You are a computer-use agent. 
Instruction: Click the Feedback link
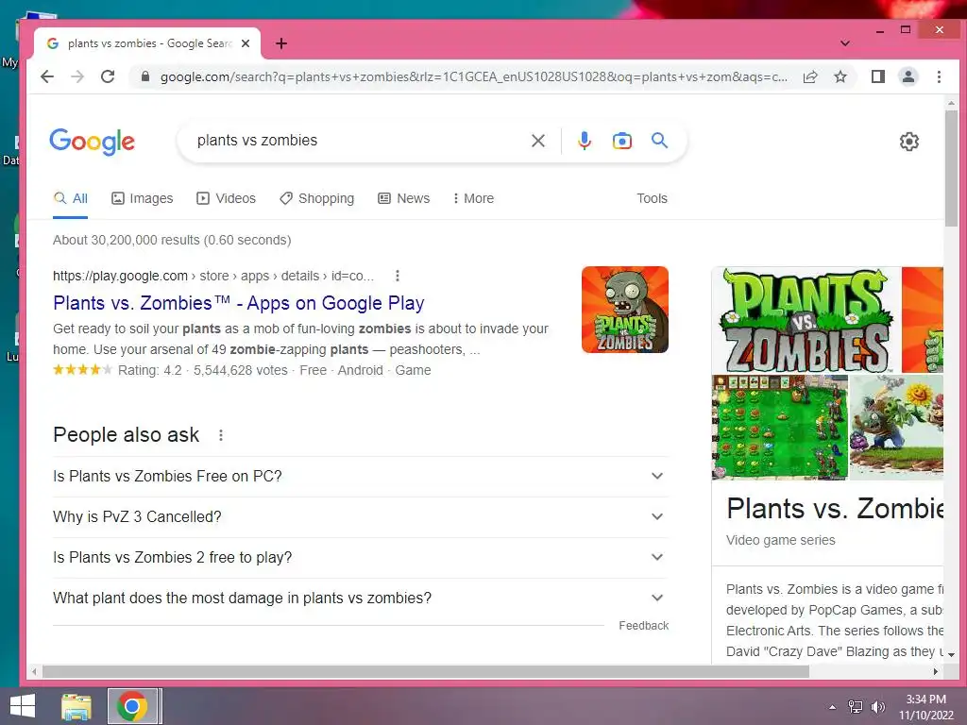click(643, 625)
